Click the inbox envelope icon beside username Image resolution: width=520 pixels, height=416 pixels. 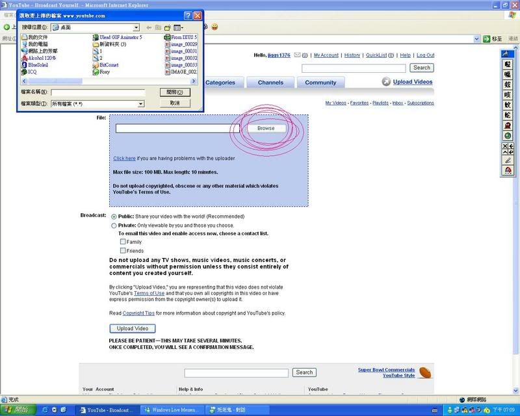tap(297, 55)
